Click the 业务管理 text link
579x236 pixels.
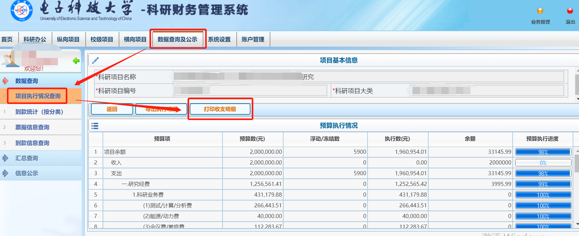click(540, 22)
